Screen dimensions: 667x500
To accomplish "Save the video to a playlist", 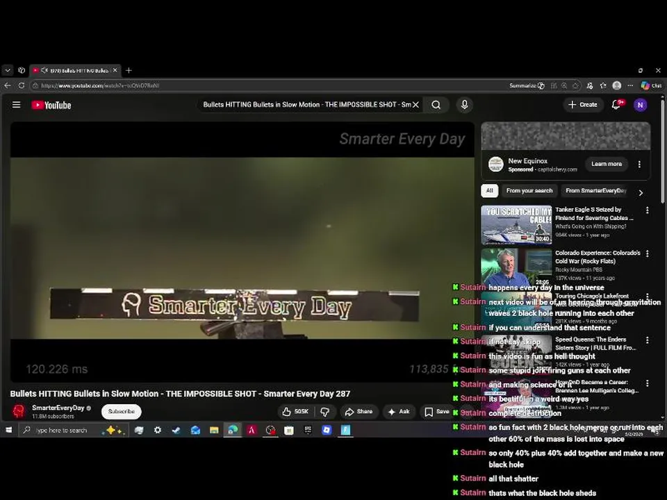I will click(x=437, y=411).
